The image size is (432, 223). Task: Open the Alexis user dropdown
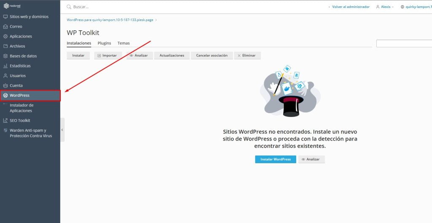coord(385,7)
